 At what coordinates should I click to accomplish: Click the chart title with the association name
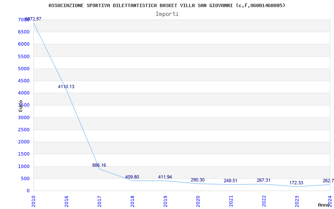[x=167, y=5]
